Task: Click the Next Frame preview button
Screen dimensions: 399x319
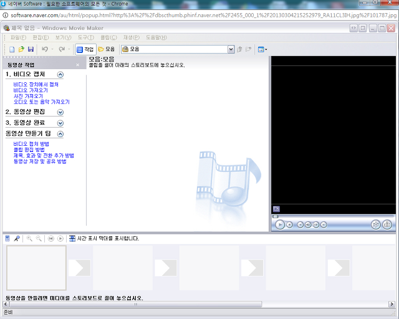Action: [316, 225]
